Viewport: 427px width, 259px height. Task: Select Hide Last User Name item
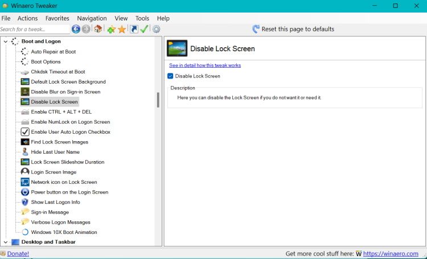(x=55, y=152)
